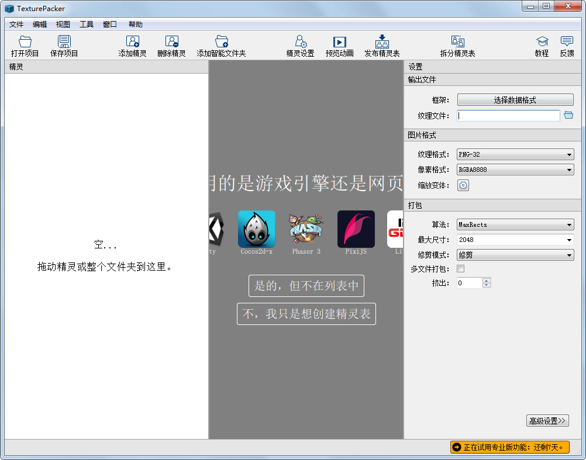Split a sprite sheet (拆分精灵表)

click(457, 44)
